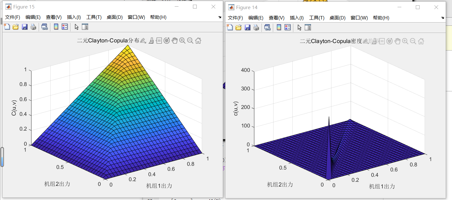Turn on data brushing in the axes toolbar
Screen dimensions: 452x200
[x=151, y=41]
